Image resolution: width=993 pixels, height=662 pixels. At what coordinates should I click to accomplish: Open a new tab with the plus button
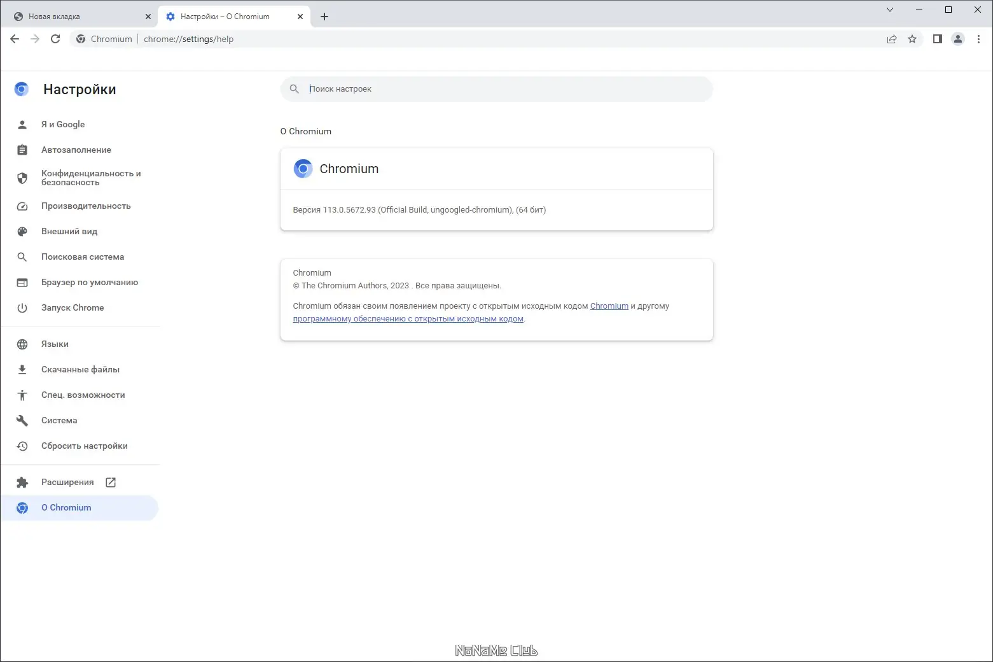point(324,17)
